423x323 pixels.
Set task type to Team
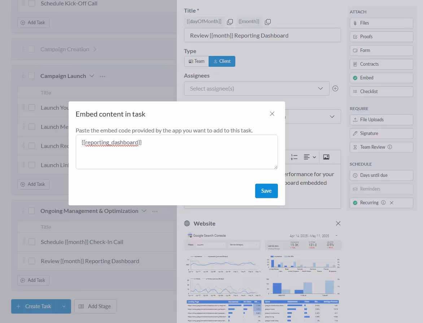pyautogui.click(x=196, y=61)
